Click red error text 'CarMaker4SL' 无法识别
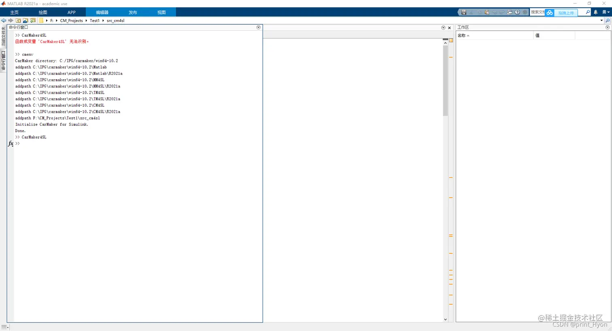612x331 pixels. click(52, 42)
